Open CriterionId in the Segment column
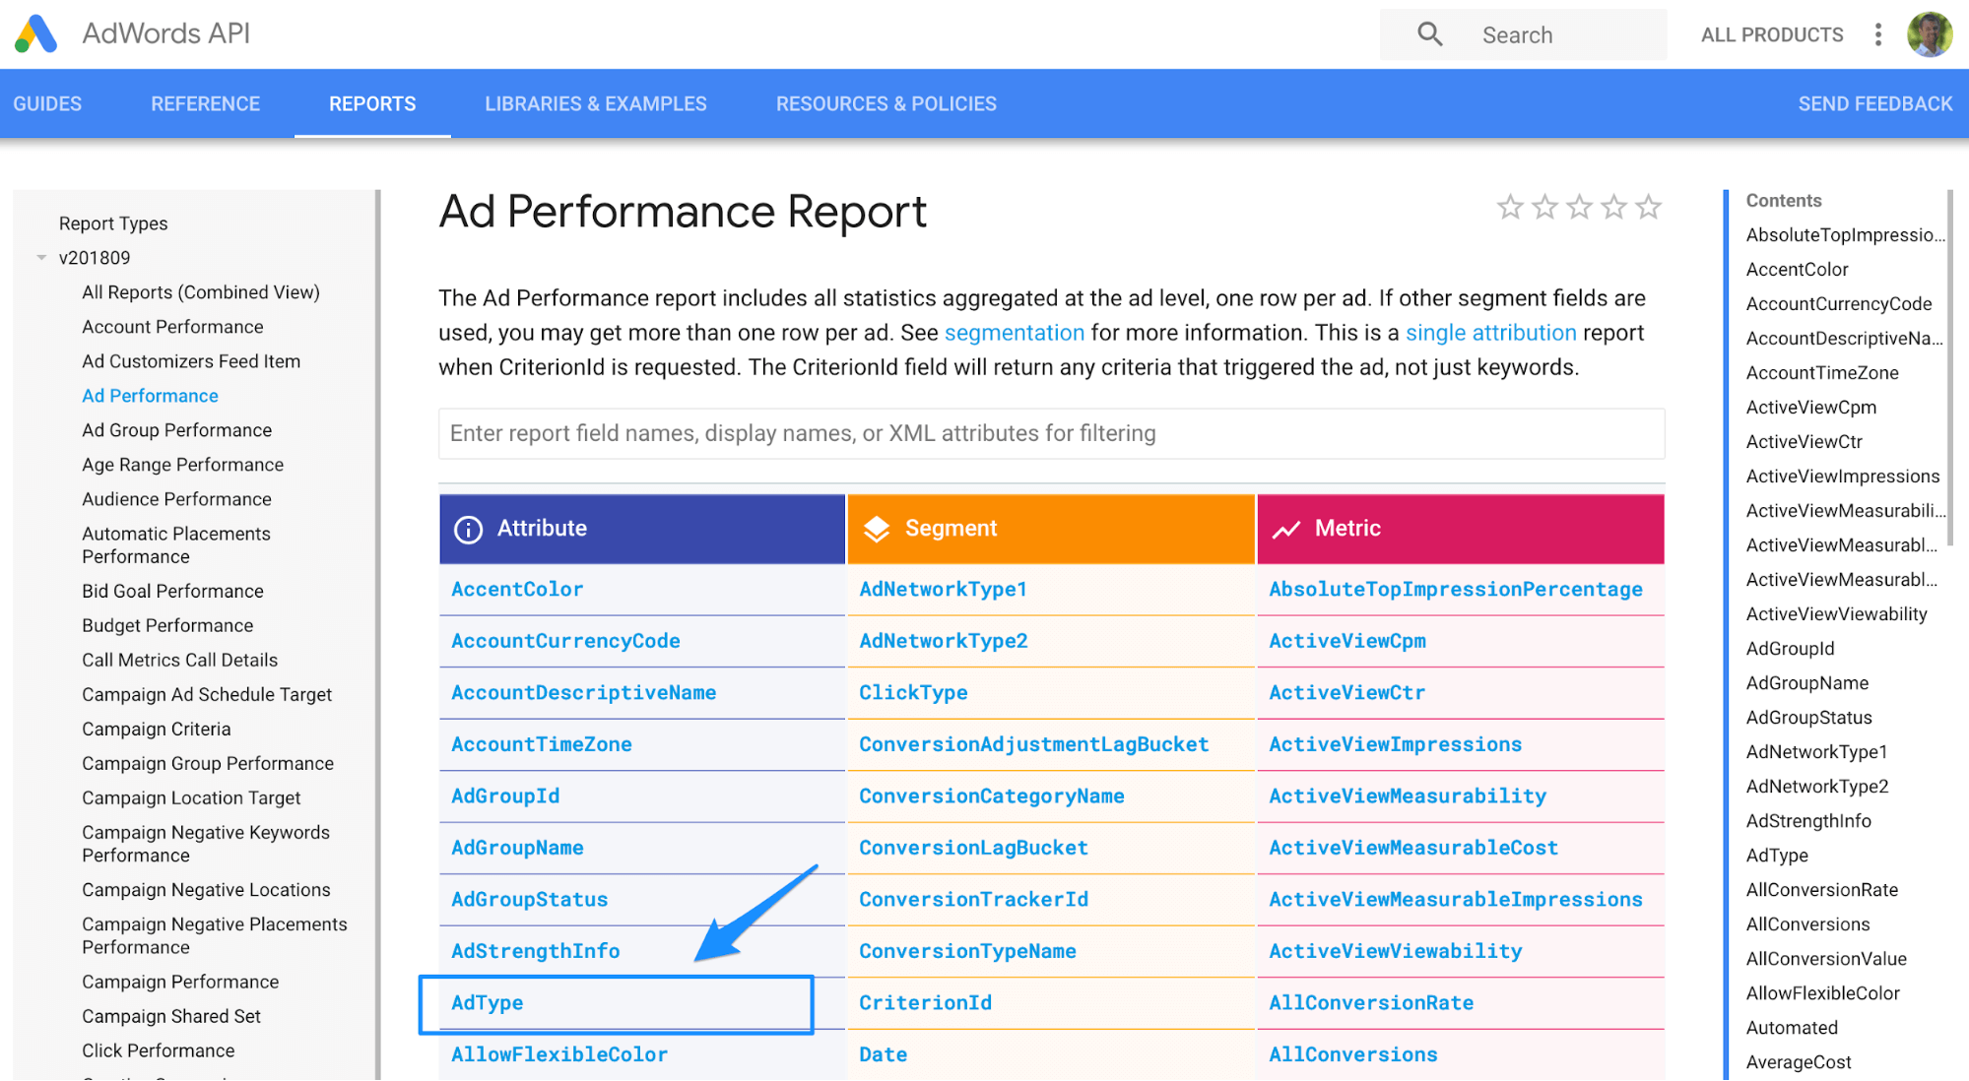Image resolution: width=1969 pixels, height=1081 pixels. coord(925,1002)
